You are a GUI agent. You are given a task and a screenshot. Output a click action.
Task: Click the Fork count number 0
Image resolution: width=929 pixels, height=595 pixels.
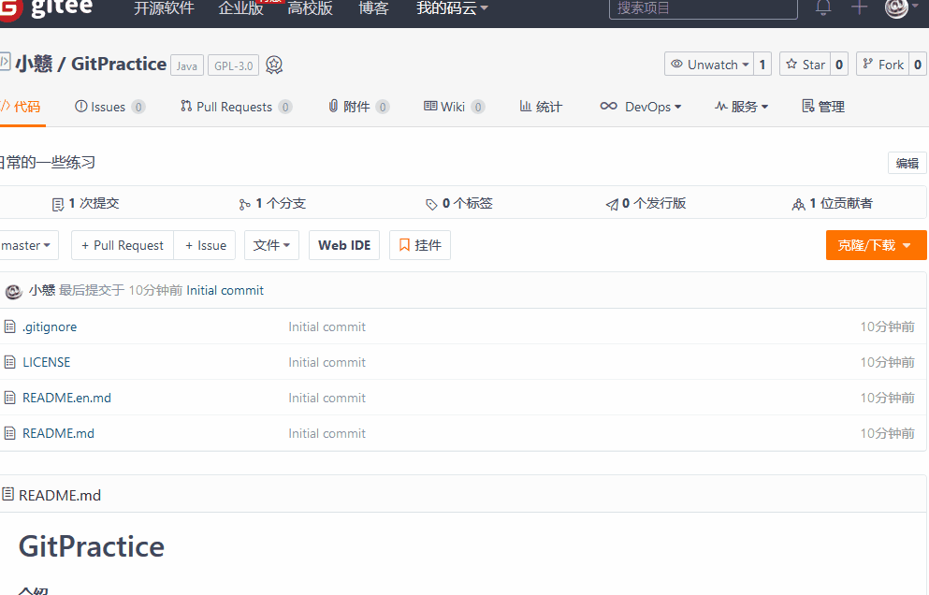tap(918, 64)
